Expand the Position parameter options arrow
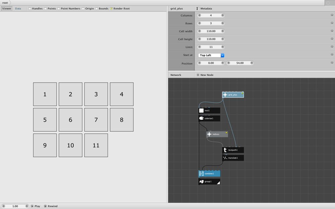 (332, 63)
